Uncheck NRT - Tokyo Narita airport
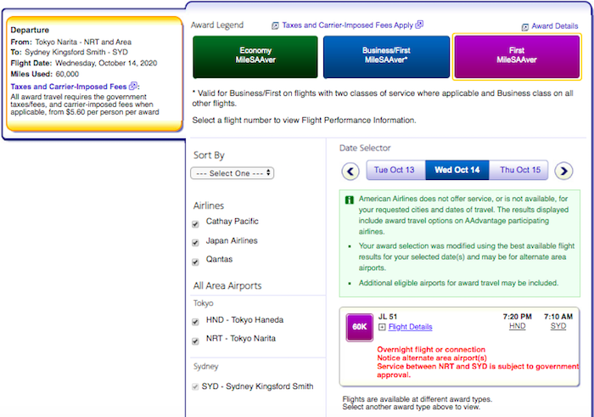This screenshot has height=417, width=594. (196, 340)
